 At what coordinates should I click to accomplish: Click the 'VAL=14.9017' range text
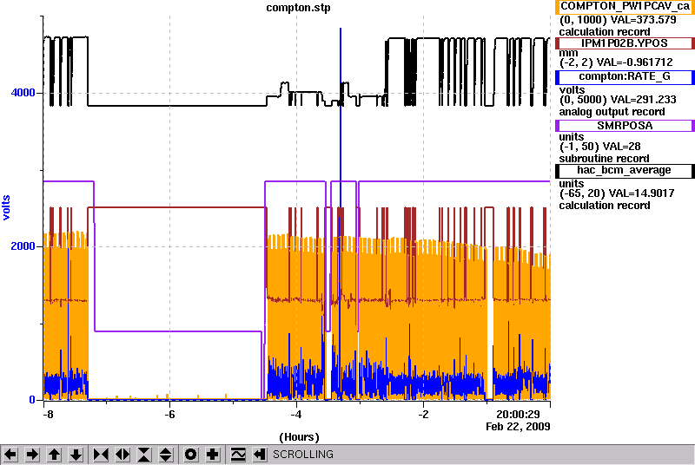click(x=642, y=193)
